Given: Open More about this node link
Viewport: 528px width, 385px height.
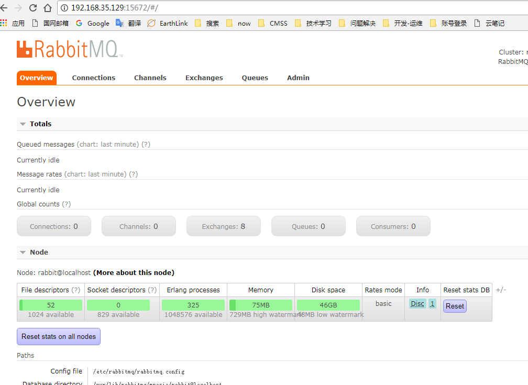Looking at the screenshot, I should pyautogui.click(x=134, y=272).
